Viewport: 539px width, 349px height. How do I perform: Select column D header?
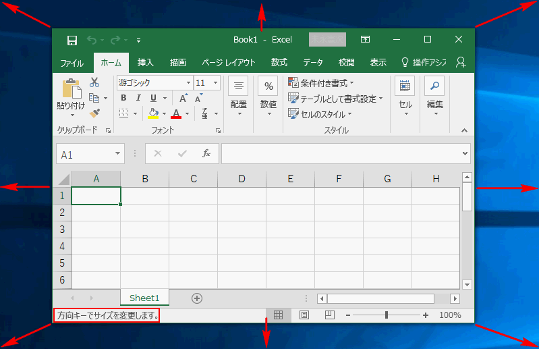[x=242, y=179]
